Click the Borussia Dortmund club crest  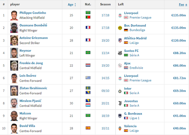[120, 28]
